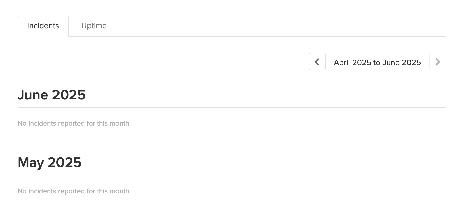Select the Incidents tab

point(43,26)
